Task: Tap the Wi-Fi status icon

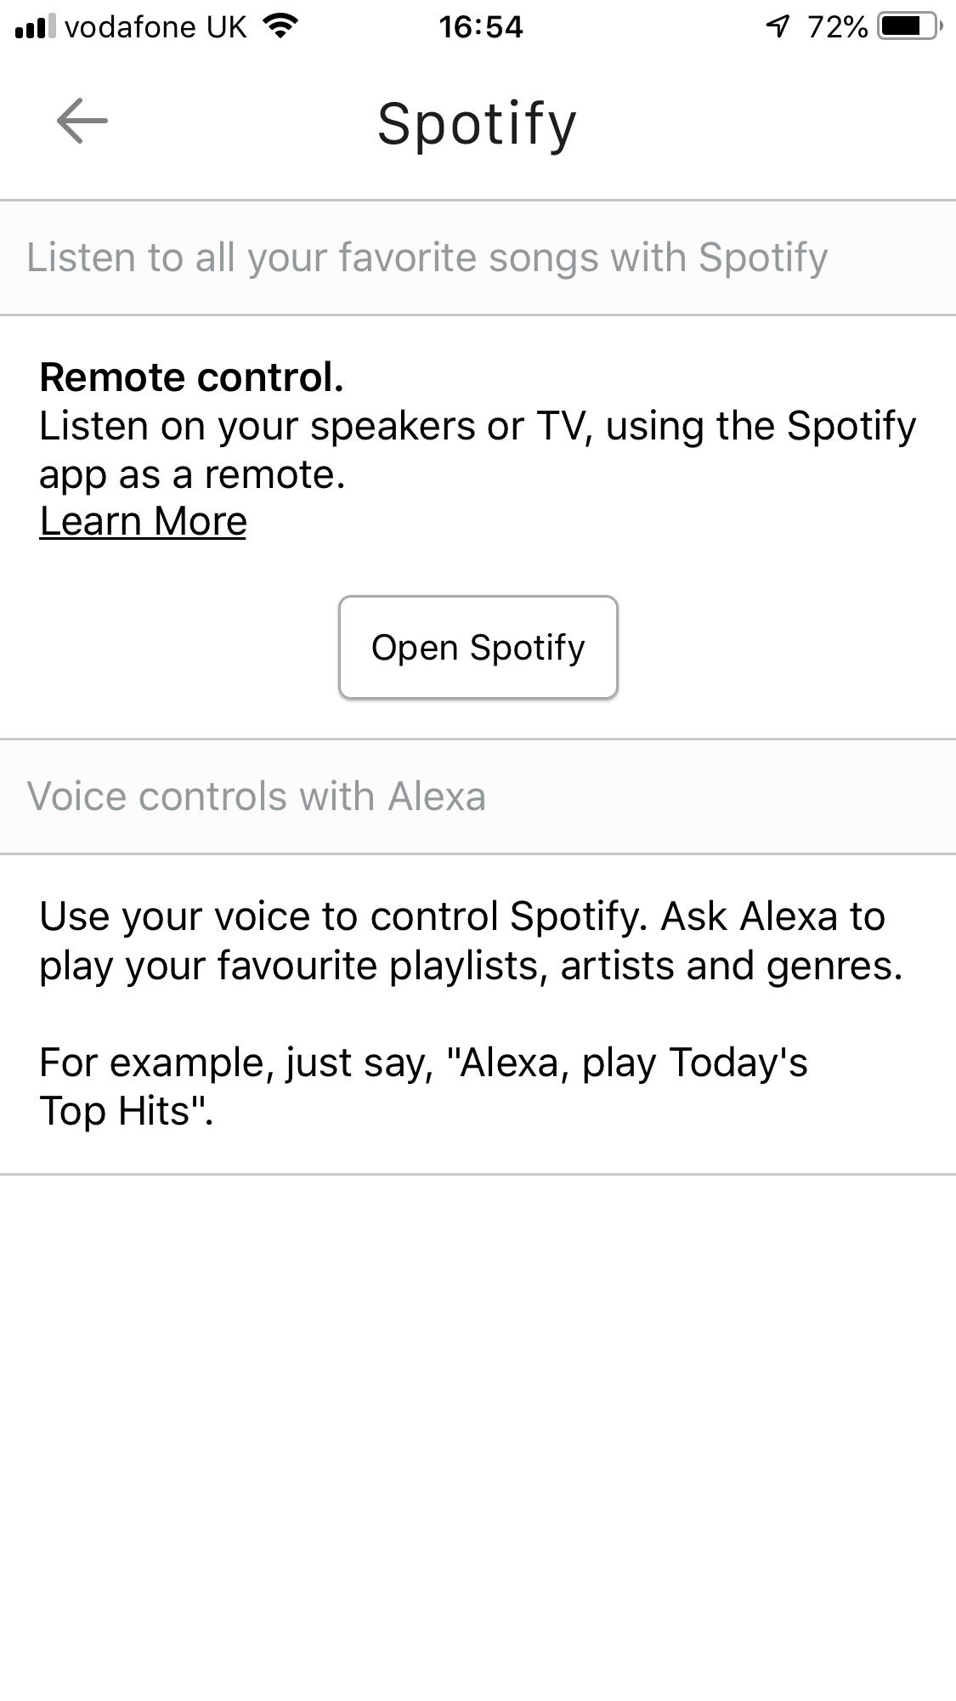Action: pos(279,27)
